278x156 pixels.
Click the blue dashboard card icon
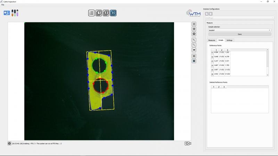(x=7, y=13)
